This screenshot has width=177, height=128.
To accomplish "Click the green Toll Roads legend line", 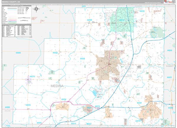I will (12, 23).
